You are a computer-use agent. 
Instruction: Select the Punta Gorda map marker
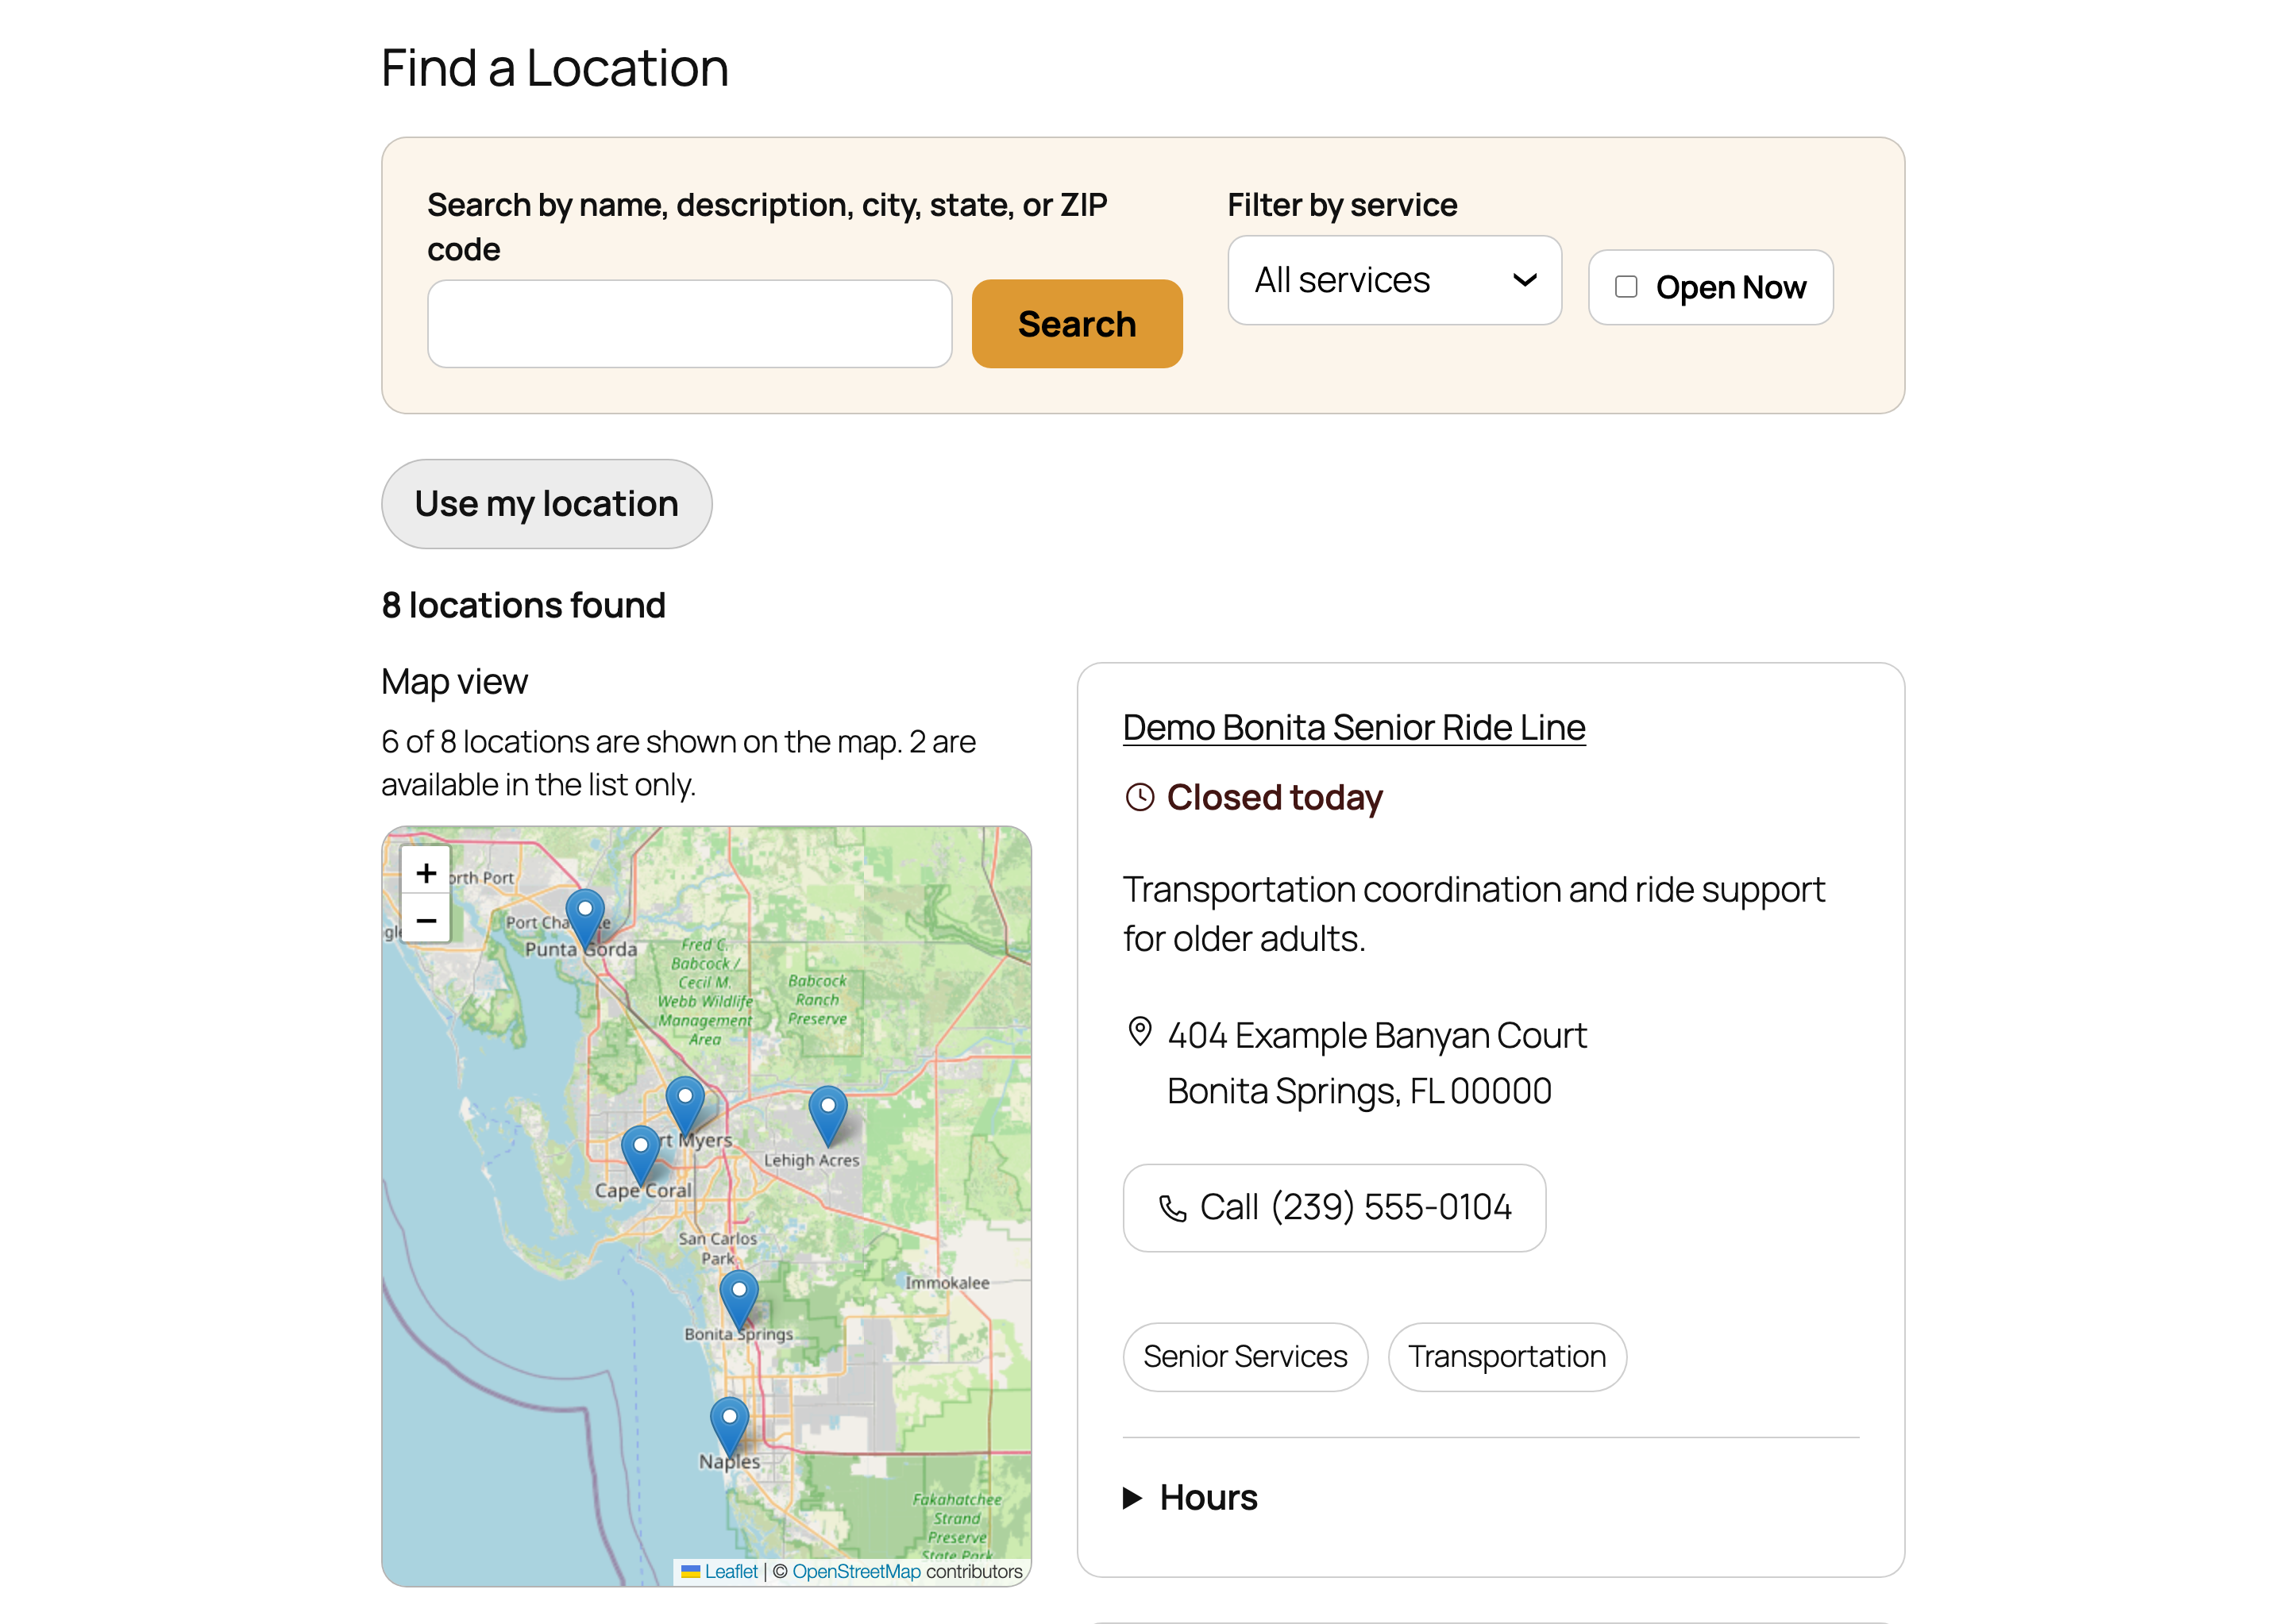click(585, 919)
